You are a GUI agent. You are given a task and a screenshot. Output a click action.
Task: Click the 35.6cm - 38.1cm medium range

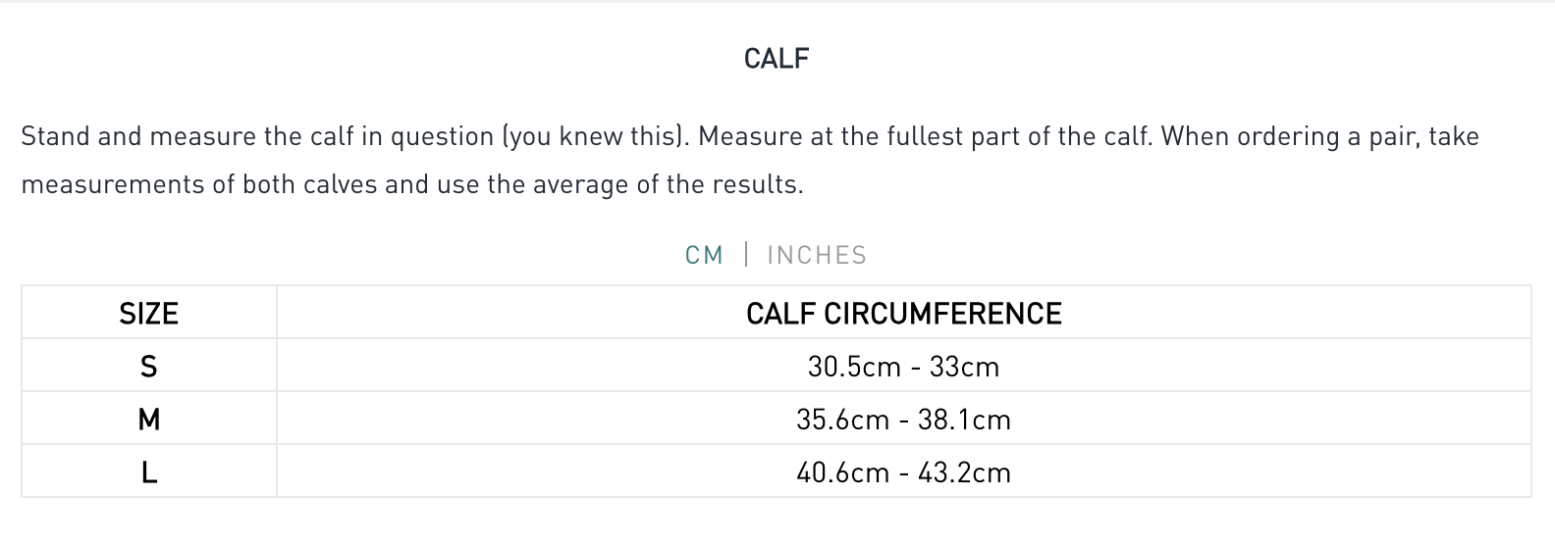(x=903, y=420)
